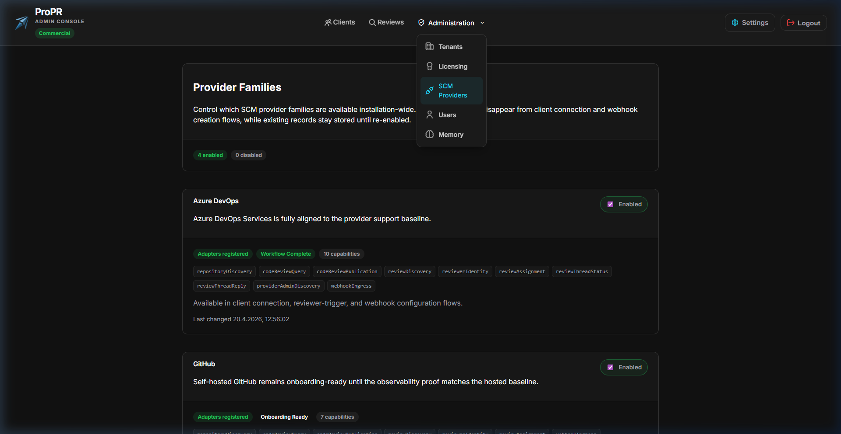
Task: Click the Settings gear icon
Action: [x=735, y=23]
